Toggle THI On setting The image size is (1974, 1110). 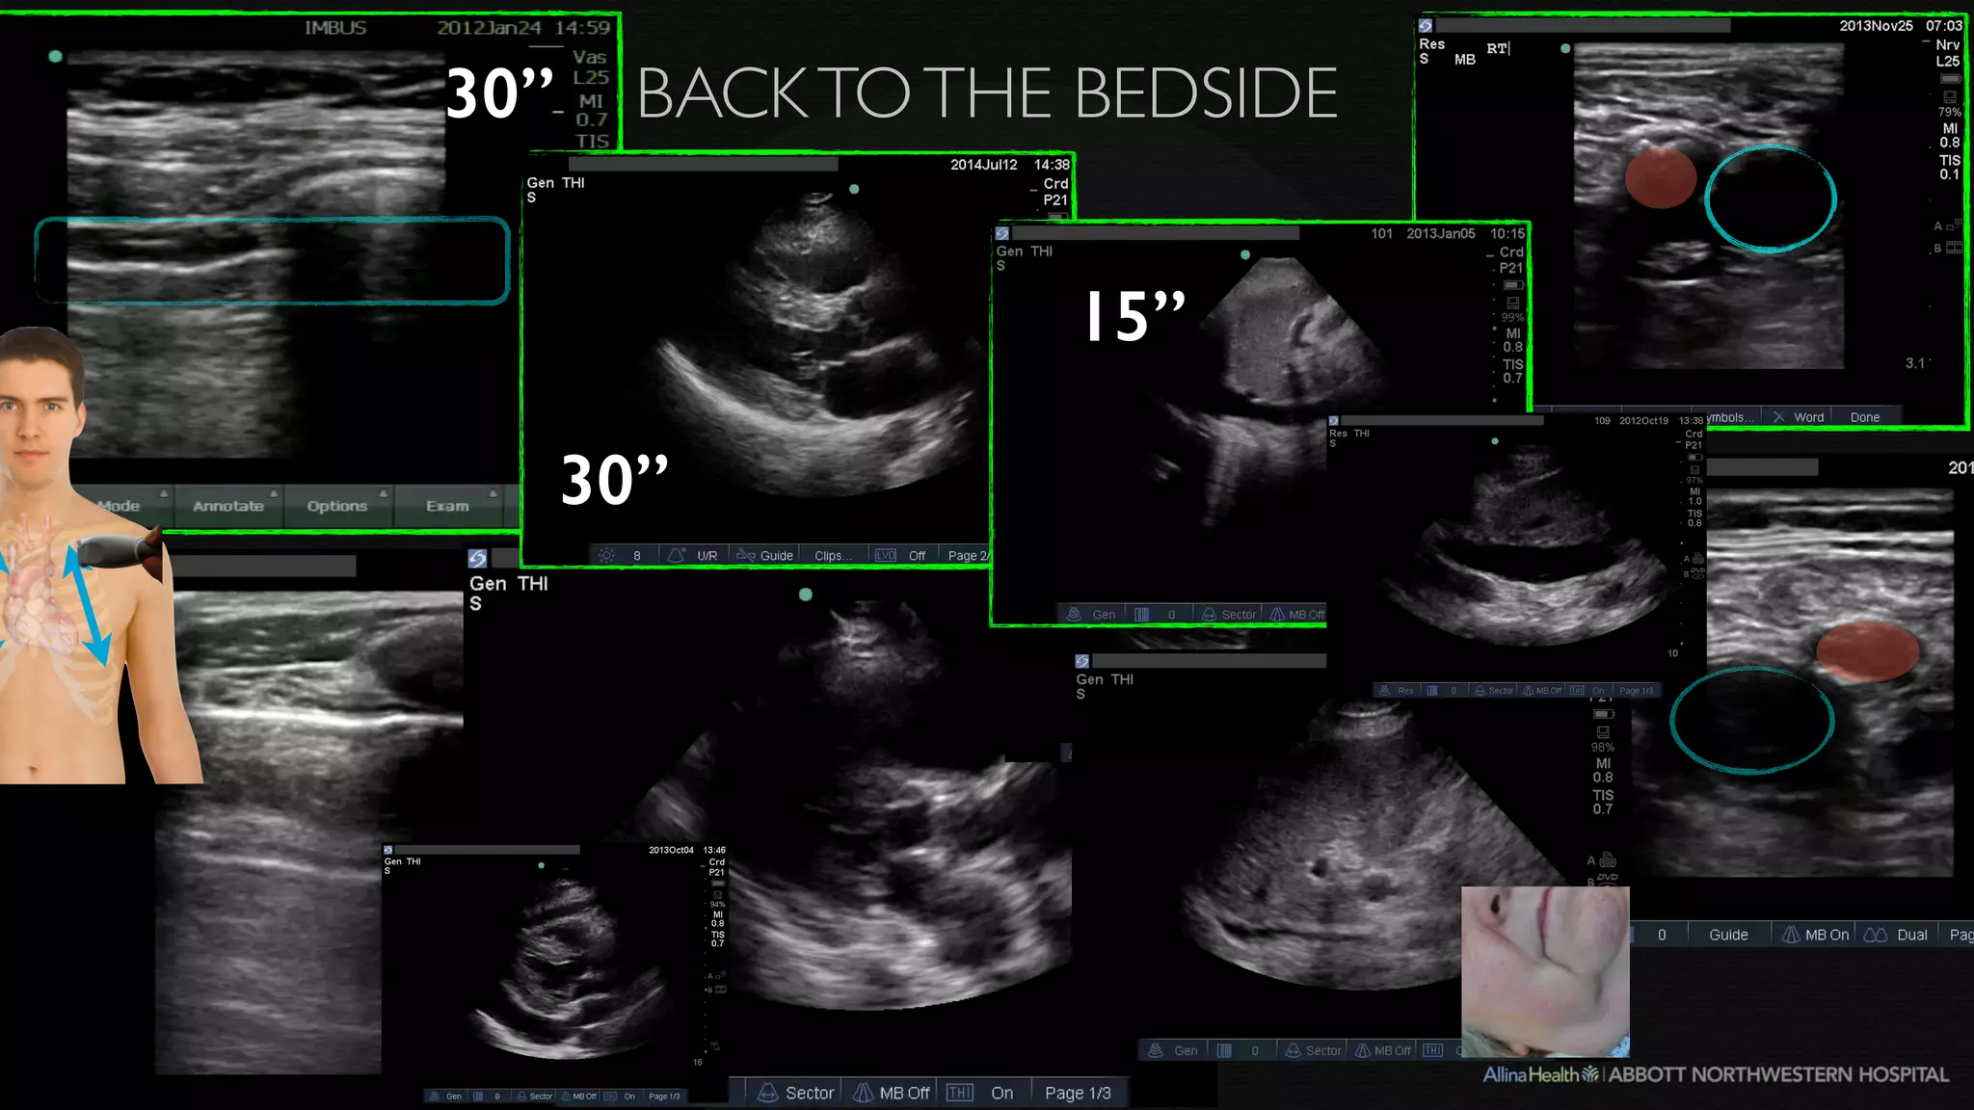click(x=1001, y=1093)
